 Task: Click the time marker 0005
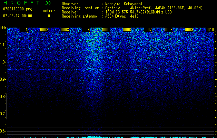coord(106,30)
